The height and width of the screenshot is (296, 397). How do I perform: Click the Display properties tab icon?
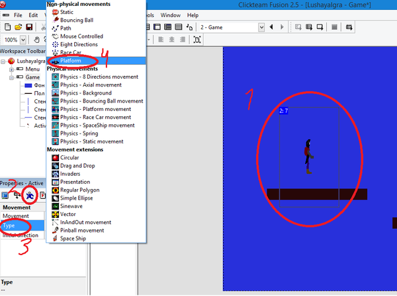[16, 195]
